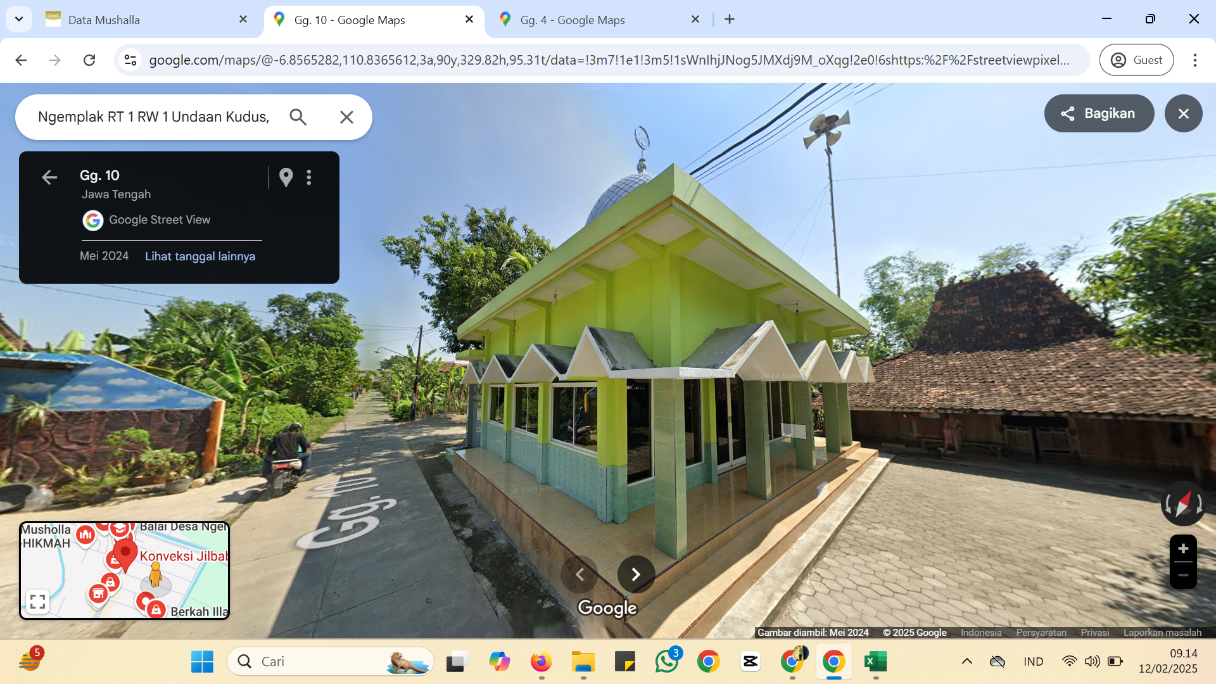The image size is (1216, 684).
Task: Expand the minimap to fullscreen
Action: click(37, 601)
